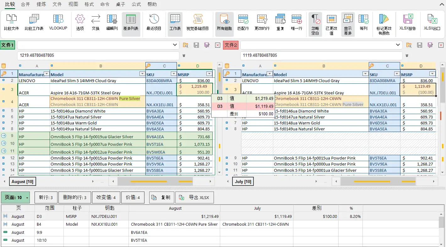Open 最近项目 history
Screen dimensions: 446x247
click(x=154, y=22)
